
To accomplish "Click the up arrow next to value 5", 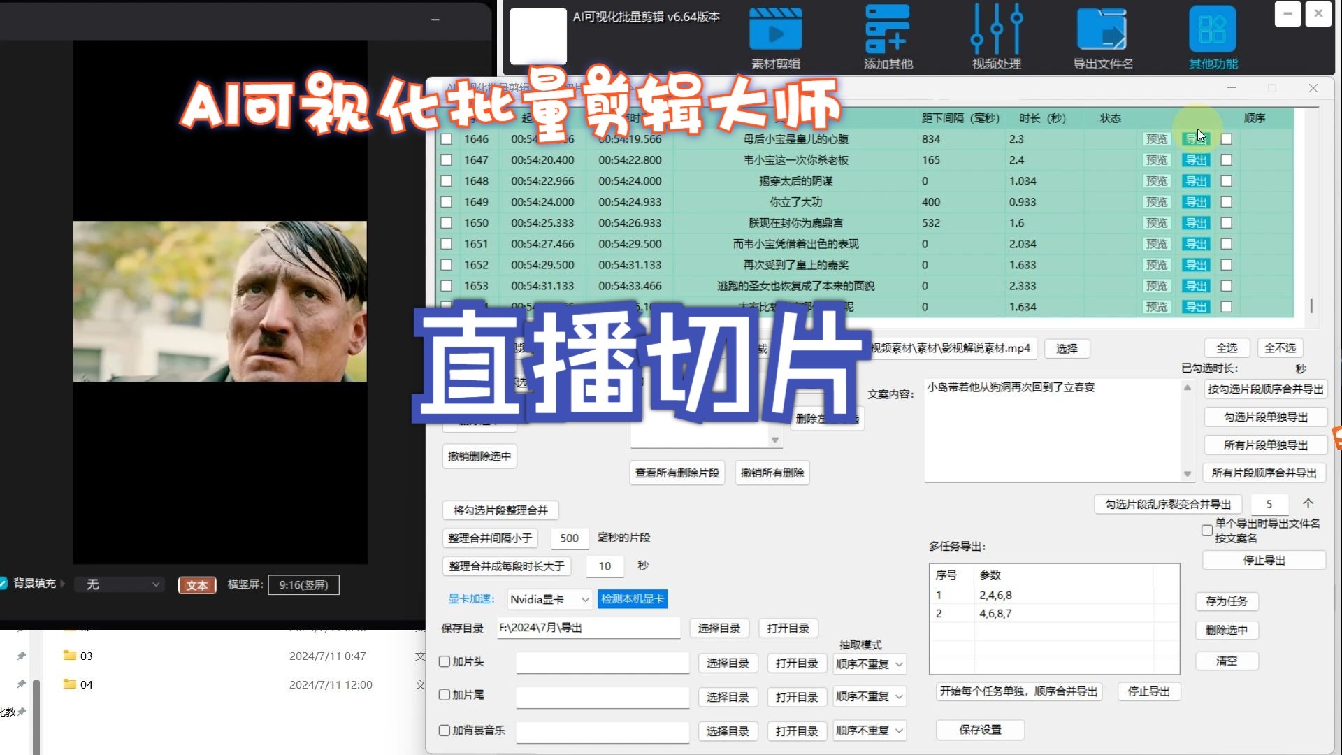I will (x=1308, y=503).
